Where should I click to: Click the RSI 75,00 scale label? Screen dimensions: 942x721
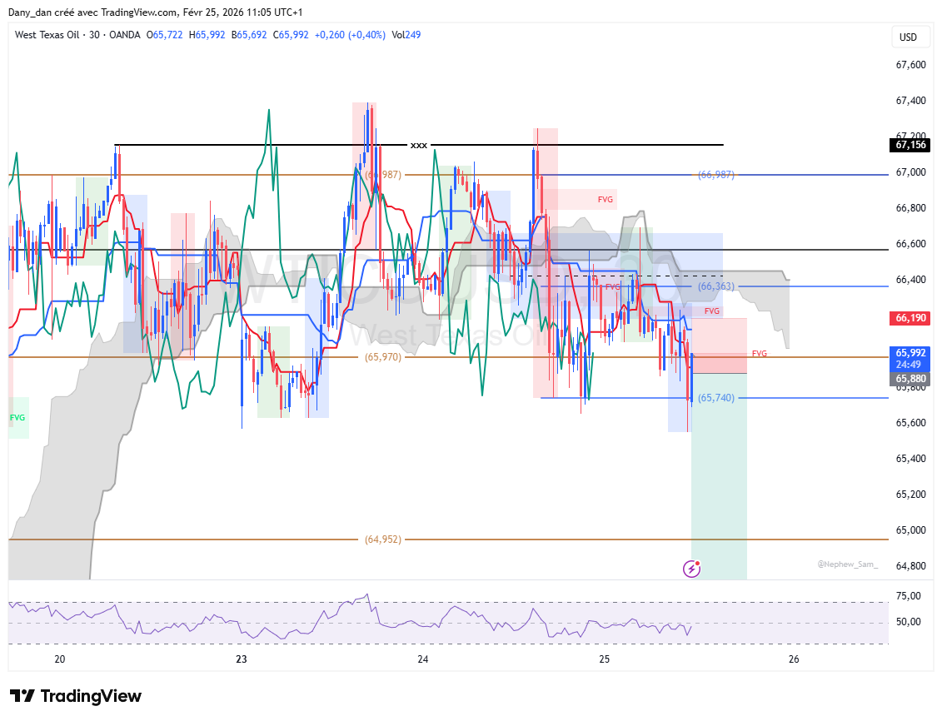pos(908,596)
